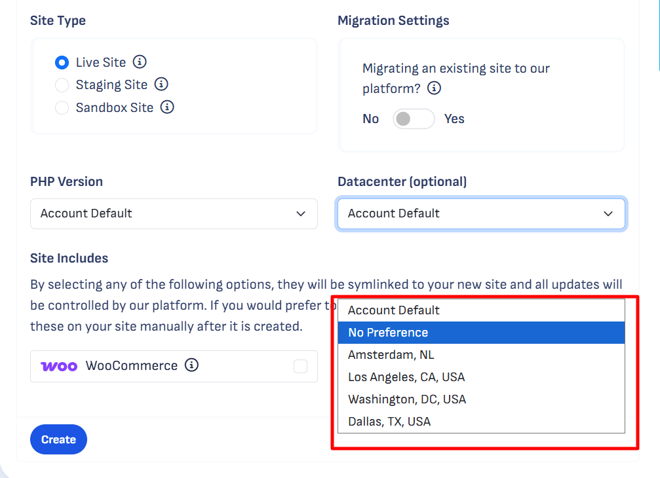Open the PHP Version dropdown
Viewport: 660px width, 478px height.
[174, 213]
